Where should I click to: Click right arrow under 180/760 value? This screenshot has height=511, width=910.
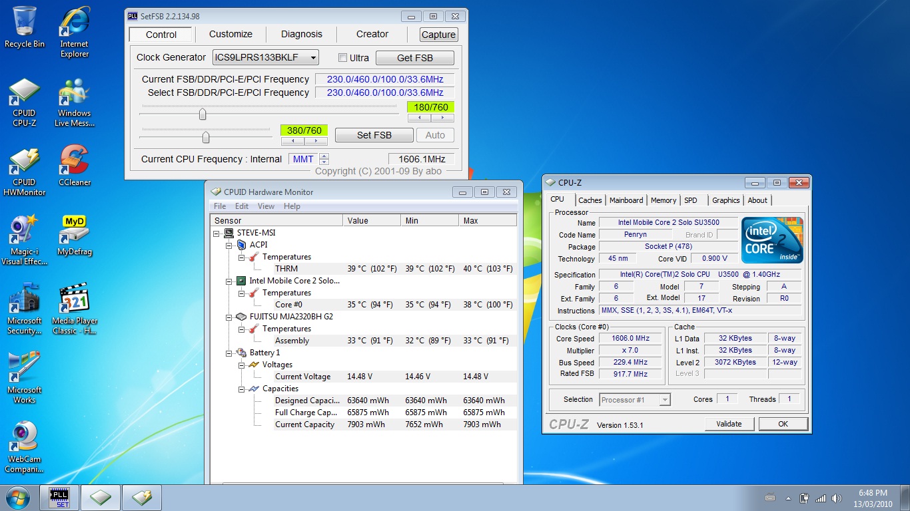[x=442, y=118]
